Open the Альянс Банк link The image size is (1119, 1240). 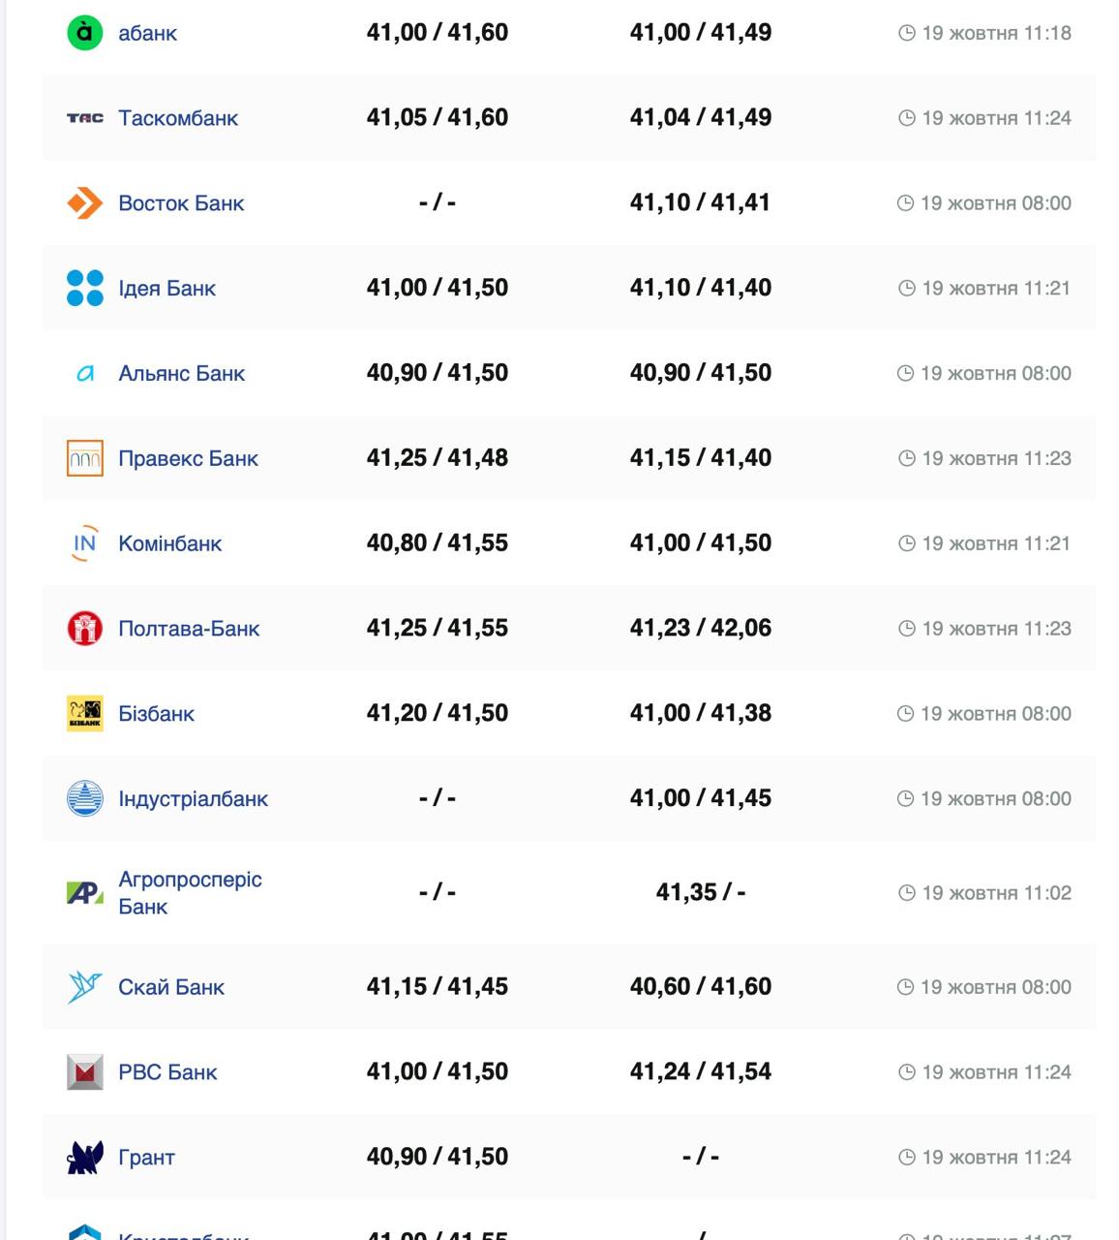[x=181, y=374]
